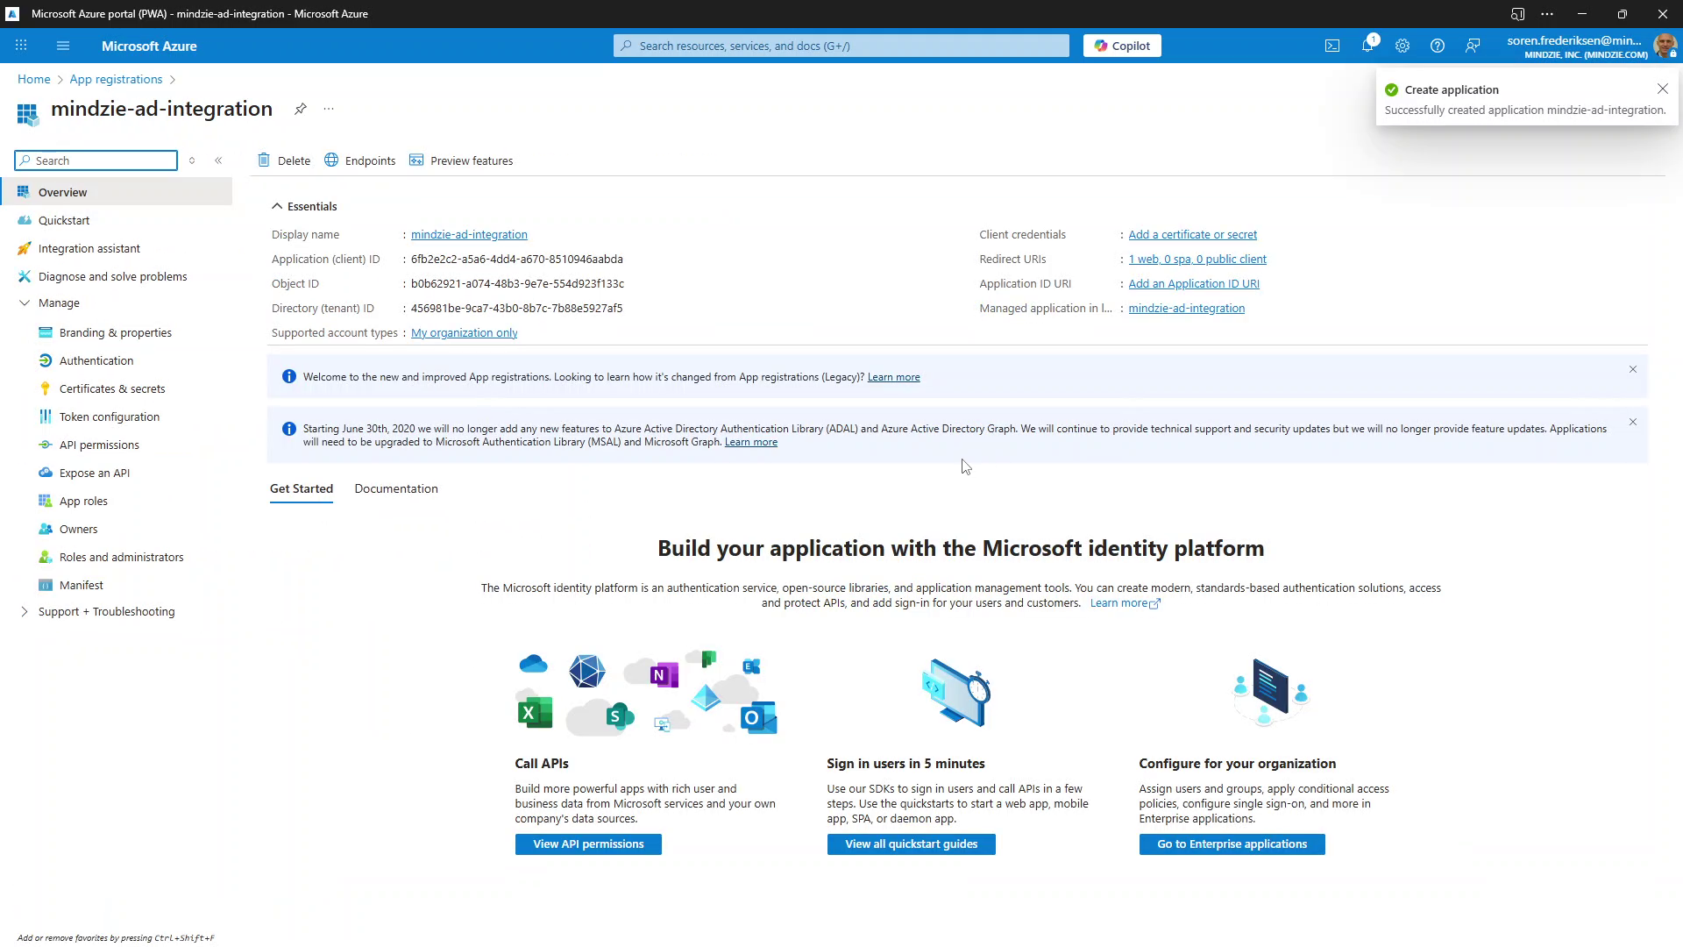Click Add a certificate or secret link
The width and height of the screenshot is (1683, 947).
[1192, 234]
